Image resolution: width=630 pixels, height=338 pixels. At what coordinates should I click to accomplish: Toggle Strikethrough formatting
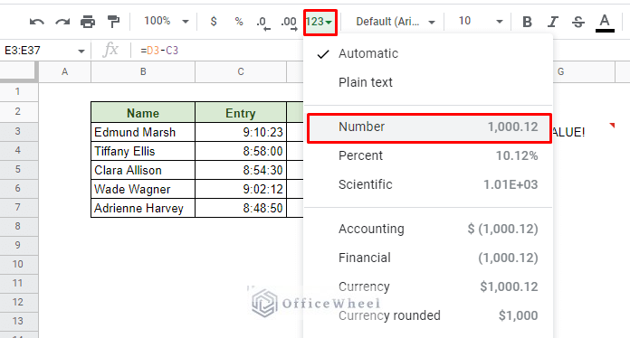[578, 22]
